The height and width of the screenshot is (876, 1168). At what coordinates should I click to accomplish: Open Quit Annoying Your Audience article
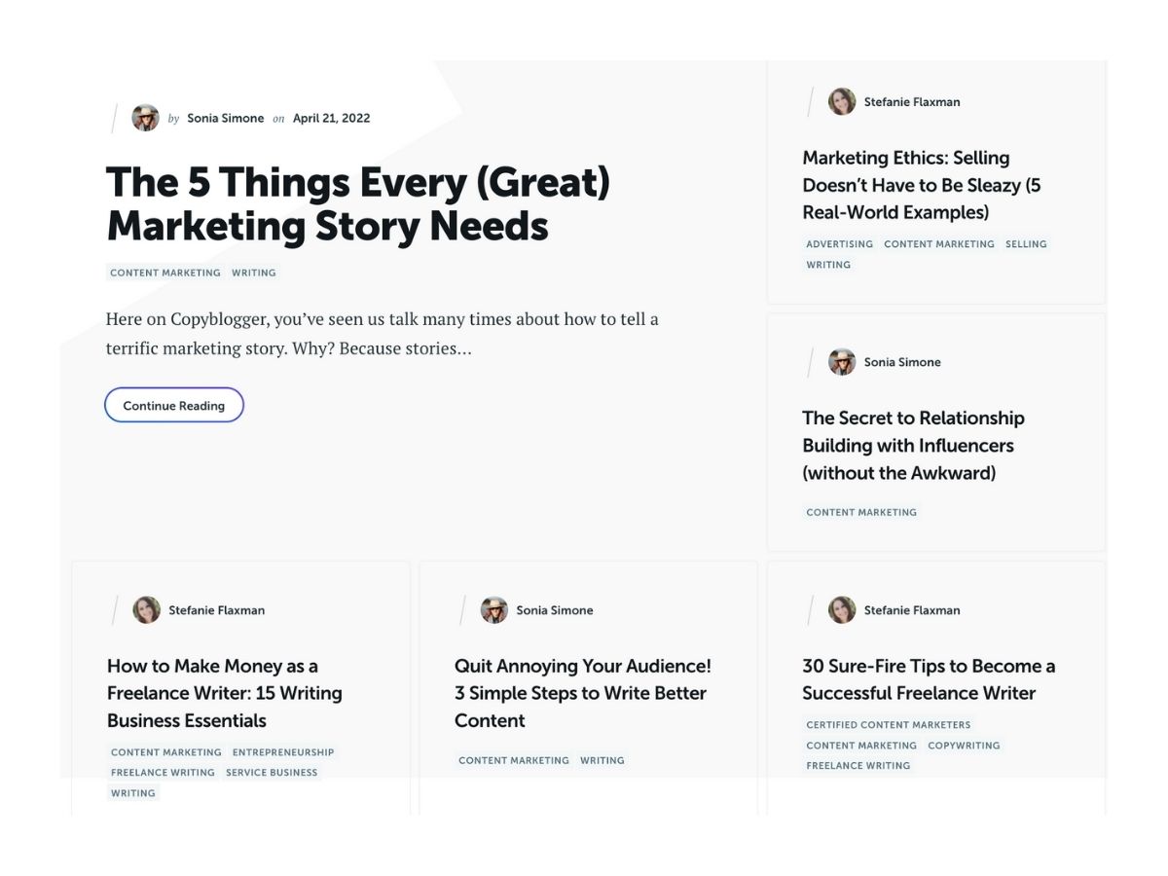click(583, 693)
